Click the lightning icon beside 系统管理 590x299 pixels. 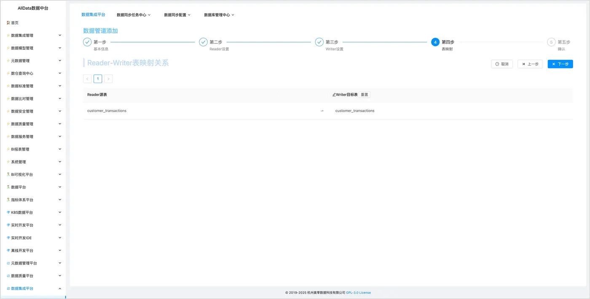coord(8,162)
